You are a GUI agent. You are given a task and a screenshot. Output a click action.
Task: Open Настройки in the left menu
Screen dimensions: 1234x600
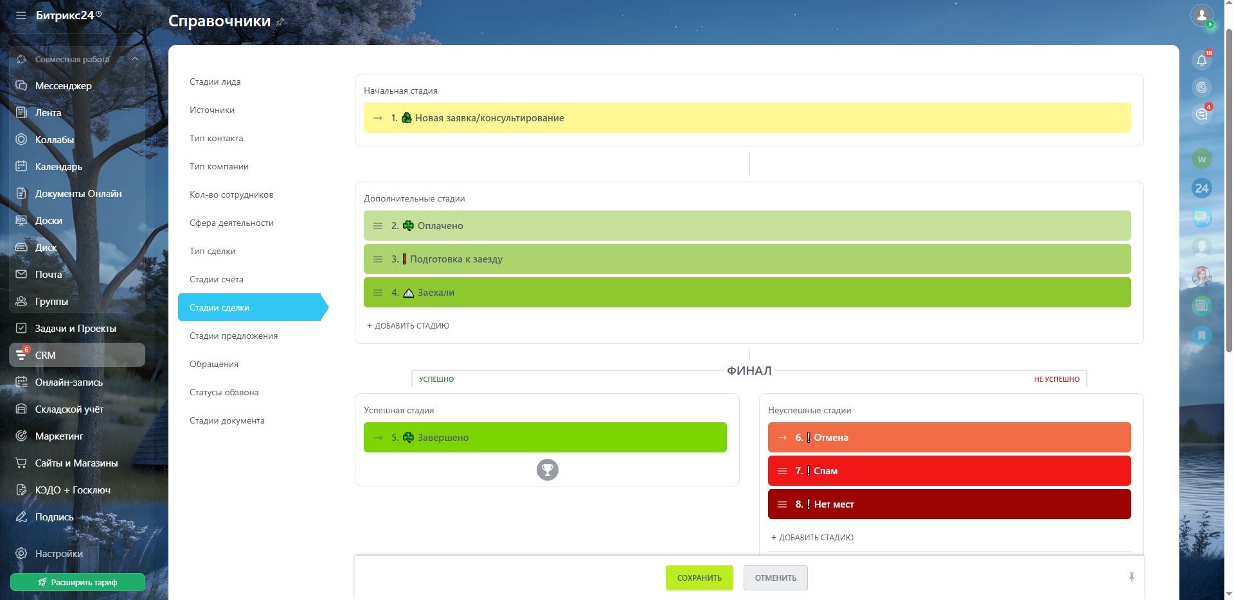click(77, 554)
